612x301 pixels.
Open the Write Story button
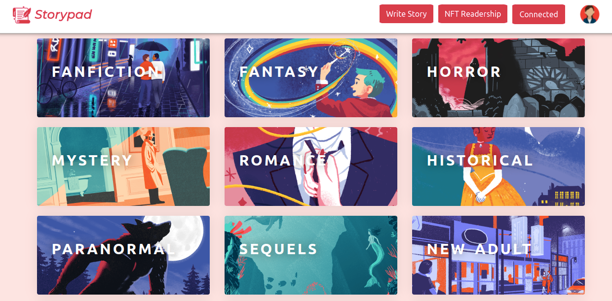pyautogui.click(x=406, y=14)
